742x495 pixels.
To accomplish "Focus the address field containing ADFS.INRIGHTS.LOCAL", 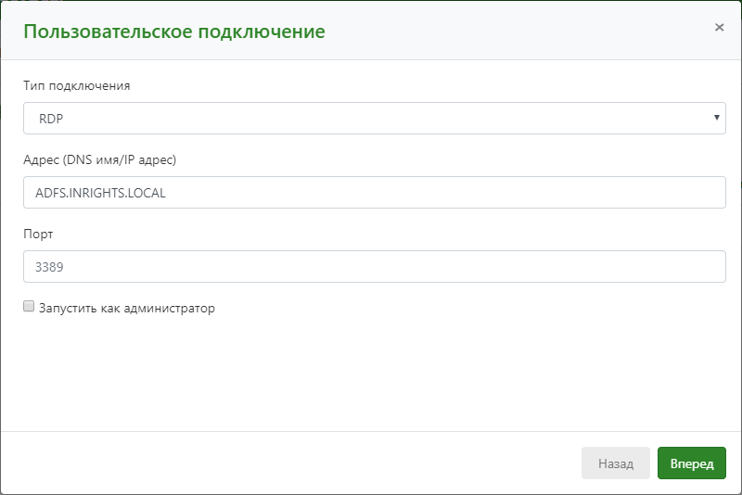I will [375, 193].
